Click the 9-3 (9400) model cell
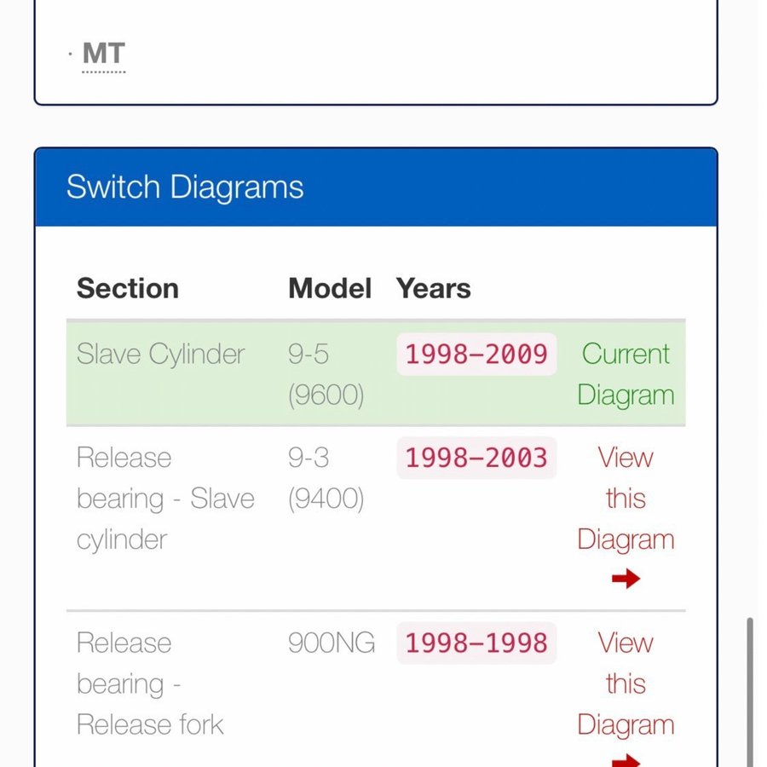 tap(326, 478)
